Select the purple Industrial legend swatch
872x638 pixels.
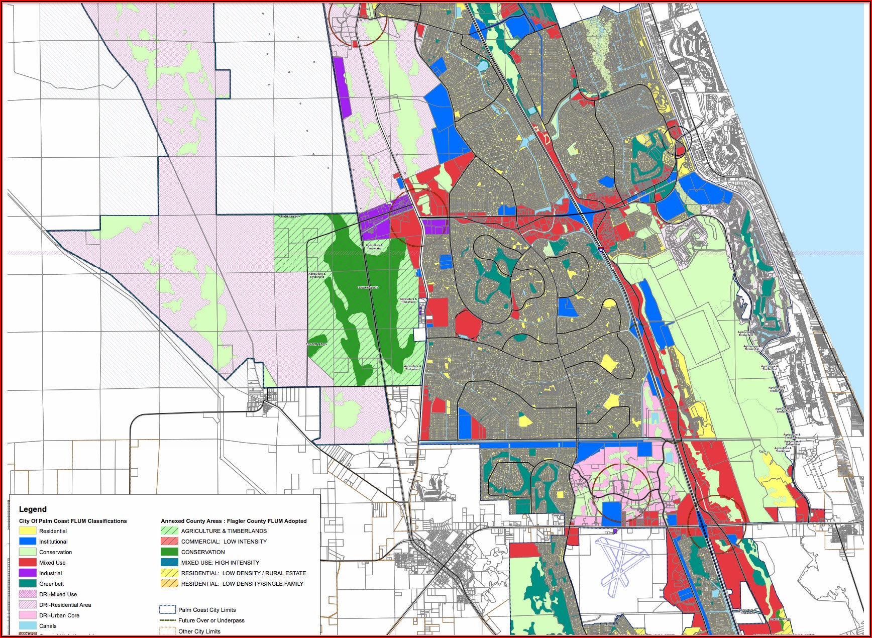pos(28,573)
